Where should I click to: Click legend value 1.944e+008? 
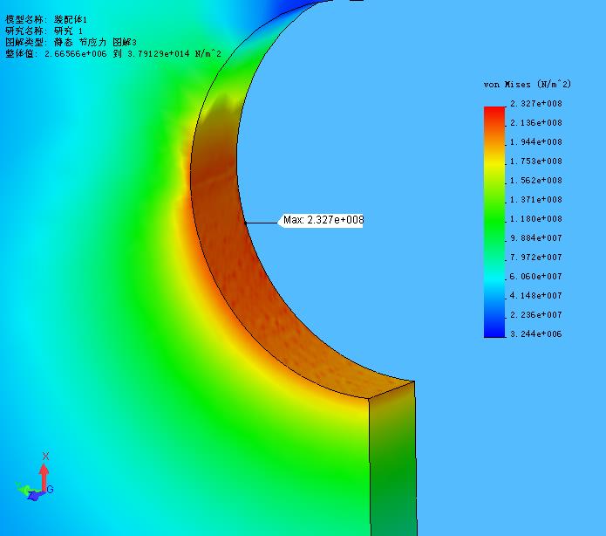[535, 142]
